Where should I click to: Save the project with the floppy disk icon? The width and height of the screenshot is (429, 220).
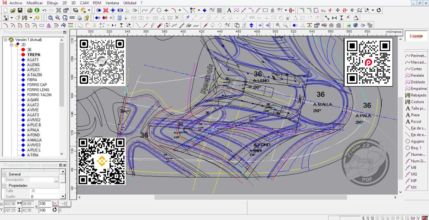(20, 10)
